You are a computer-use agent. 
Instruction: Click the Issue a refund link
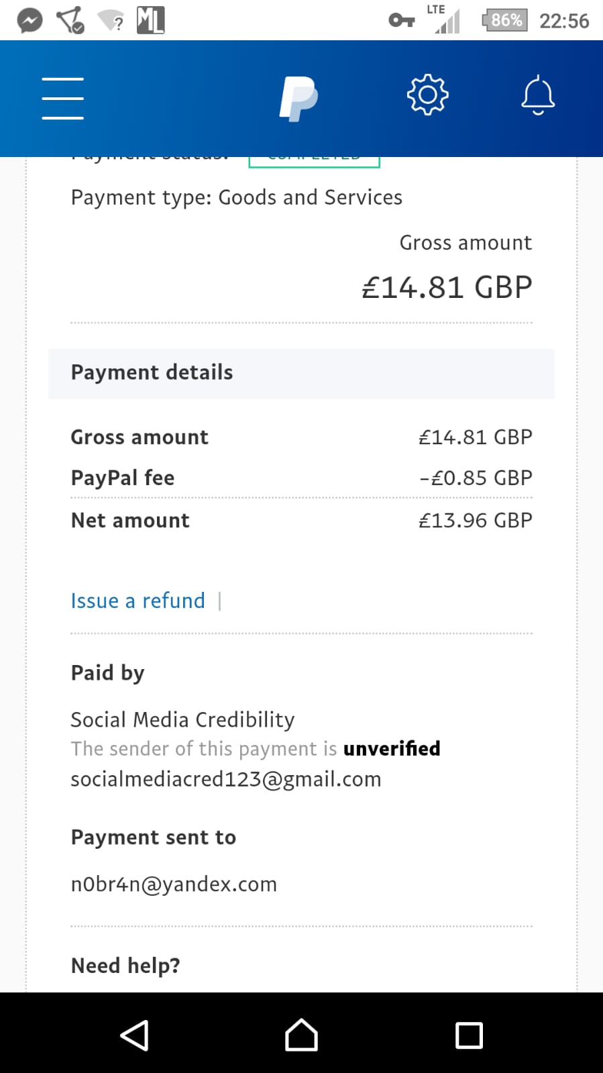[138, 600]
